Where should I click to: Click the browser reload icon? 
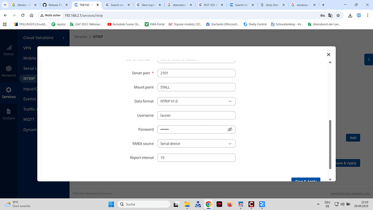[23, 15]
